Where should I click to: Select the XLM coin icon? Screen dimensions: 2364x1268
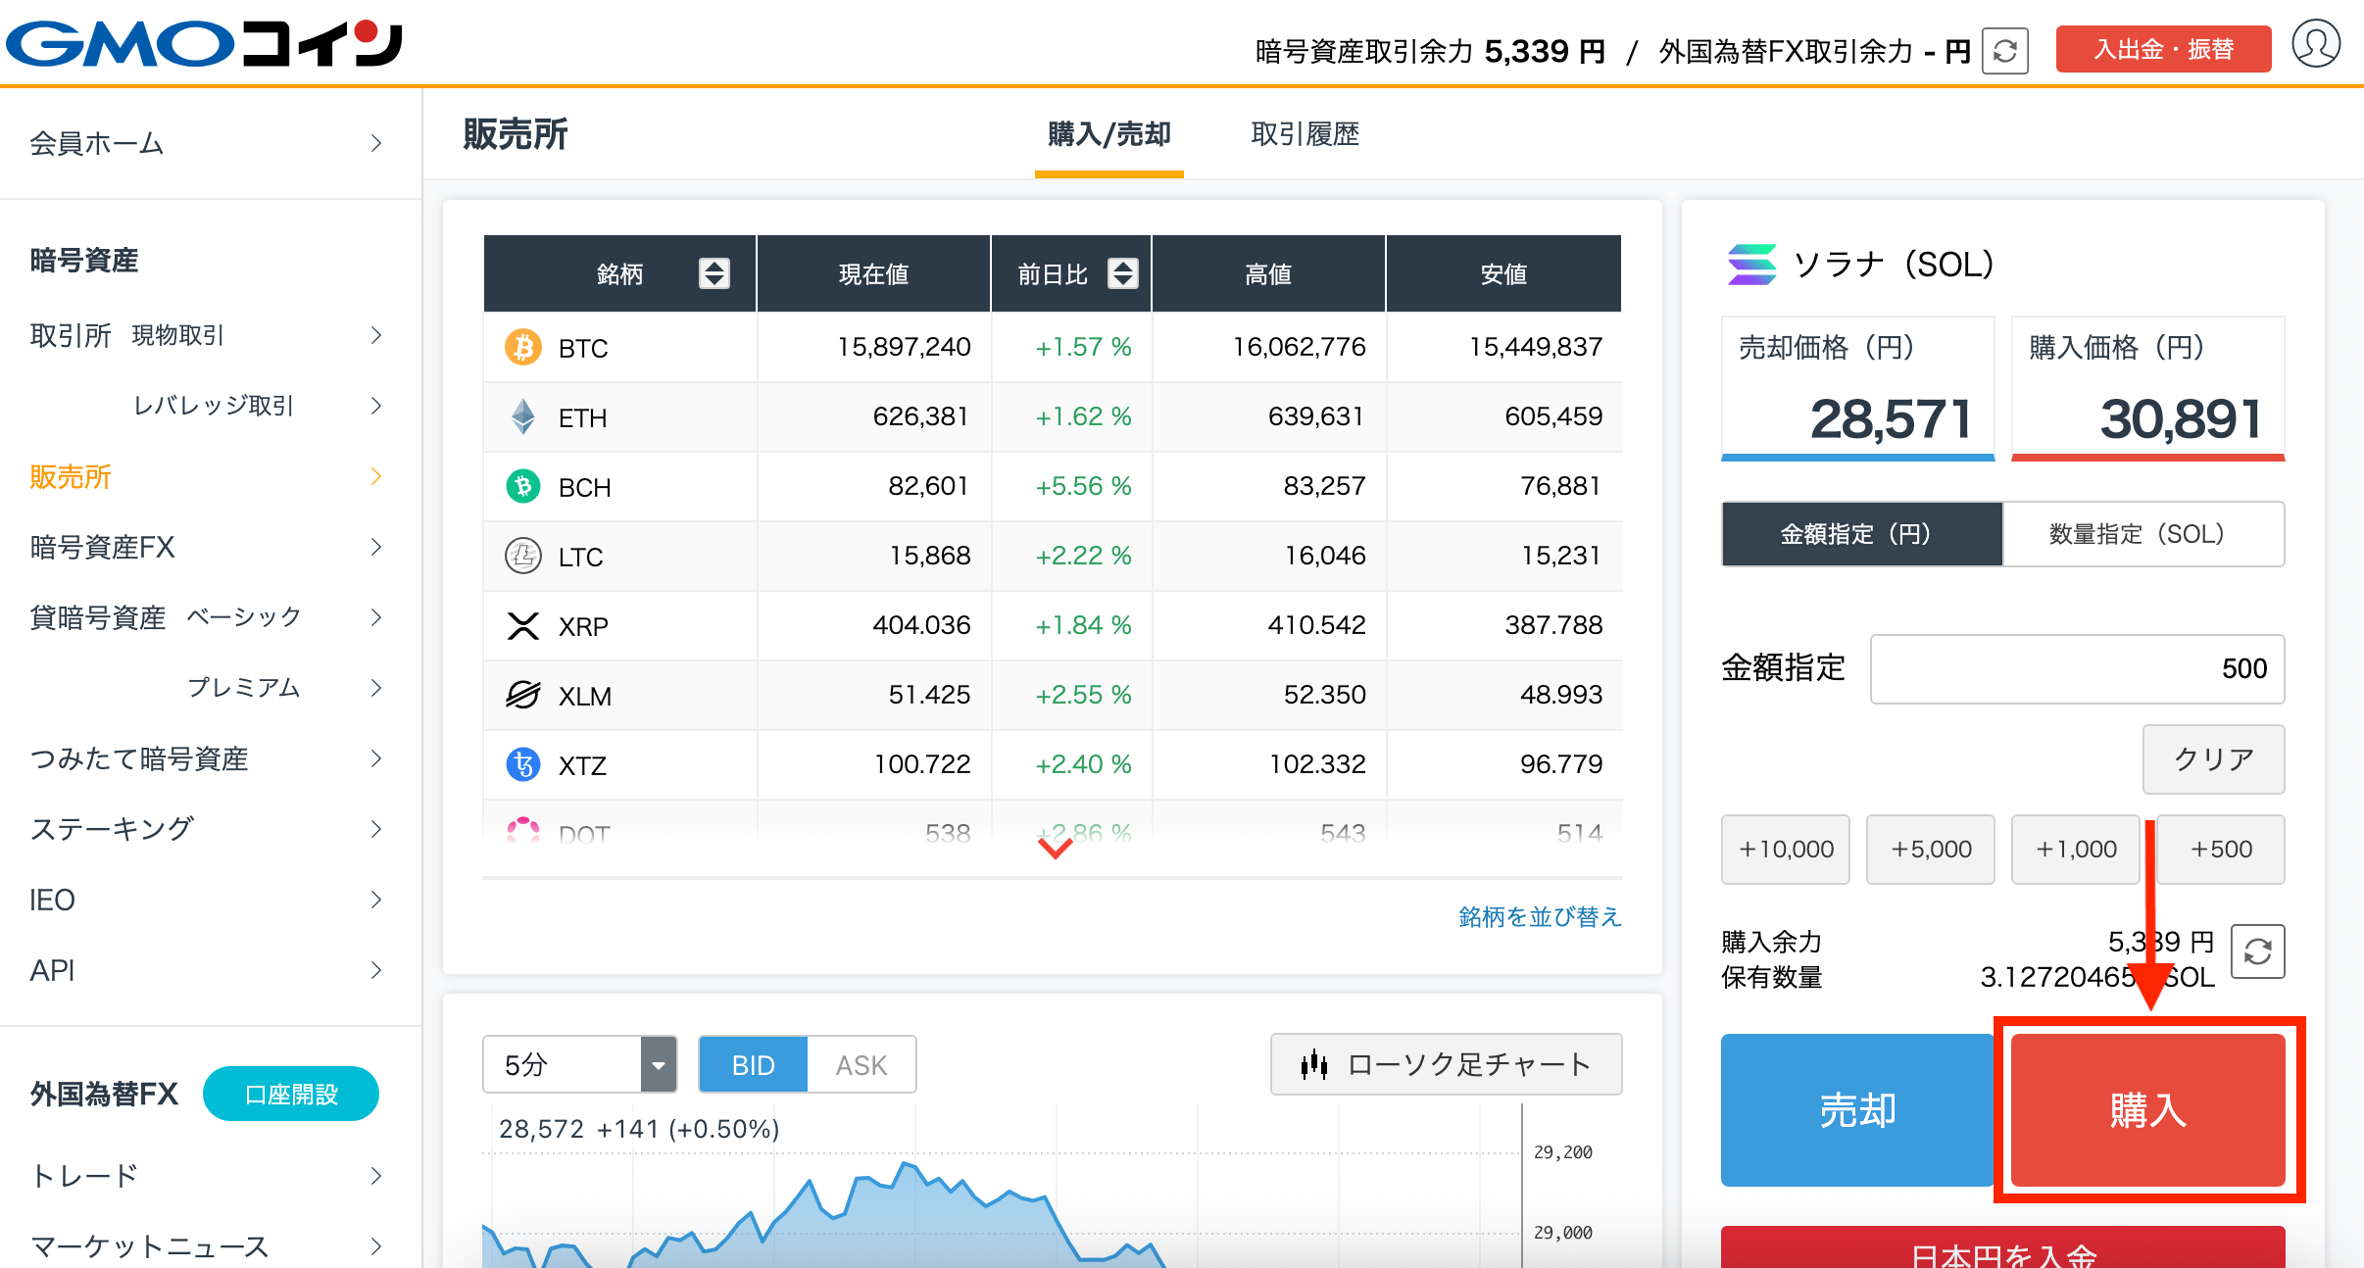click(523, 695)
